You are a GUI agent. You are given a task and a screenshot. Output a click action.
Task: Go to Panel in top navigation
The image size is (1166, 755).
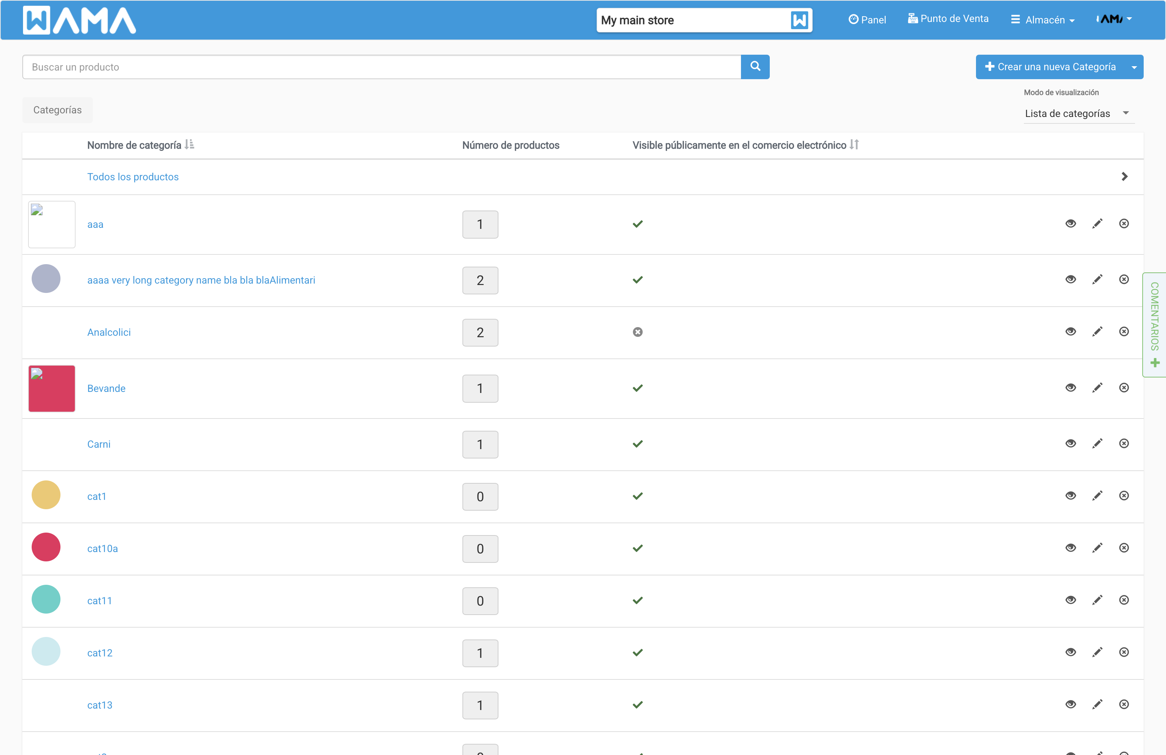point(867,19)
